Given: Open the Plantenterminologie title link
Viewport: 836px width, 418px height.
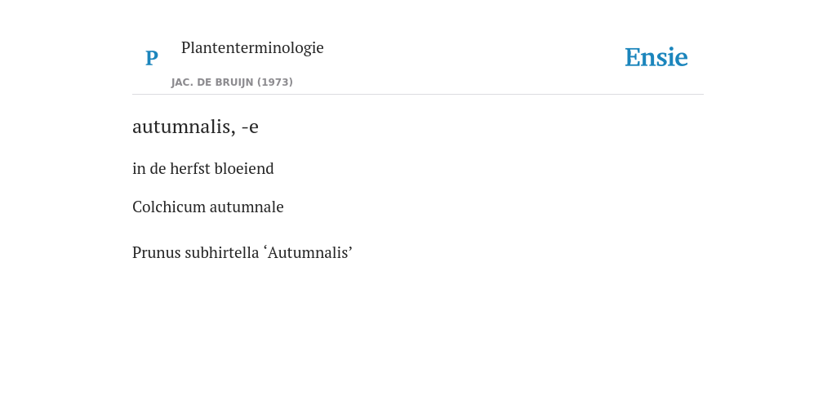Looking at the screenshot, I should pyautogui.click(x=252, y=47).
